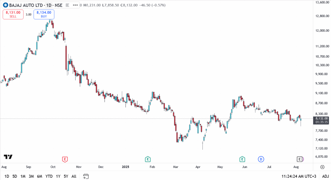
Task: Click the red 8,131.00 SELL button
Action: coord(13,14)
